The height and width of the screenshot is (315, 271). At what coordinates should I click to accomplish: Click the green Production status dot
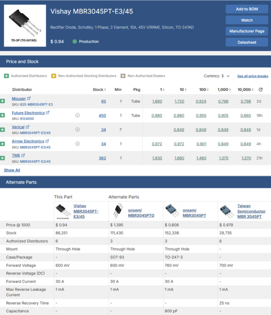click(75, 42)
